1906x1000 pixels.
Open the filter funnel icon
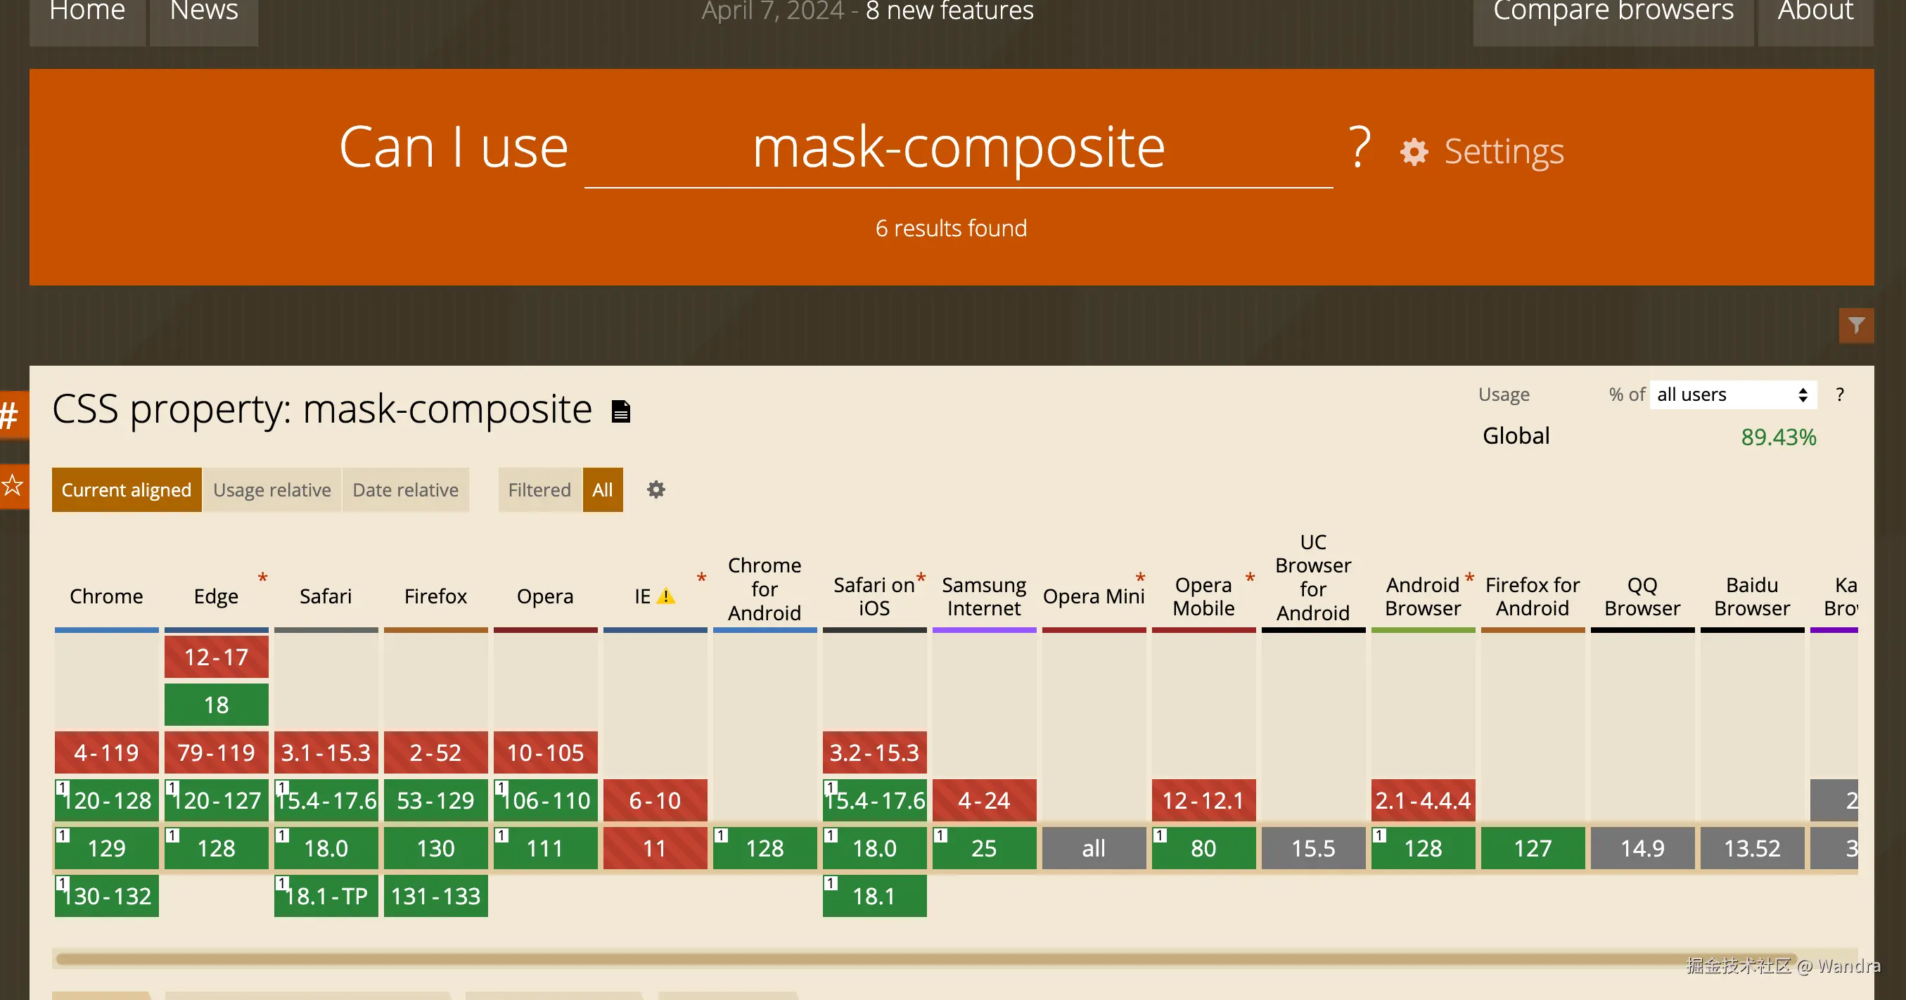pyautogui.click(x=1855, y=326)
